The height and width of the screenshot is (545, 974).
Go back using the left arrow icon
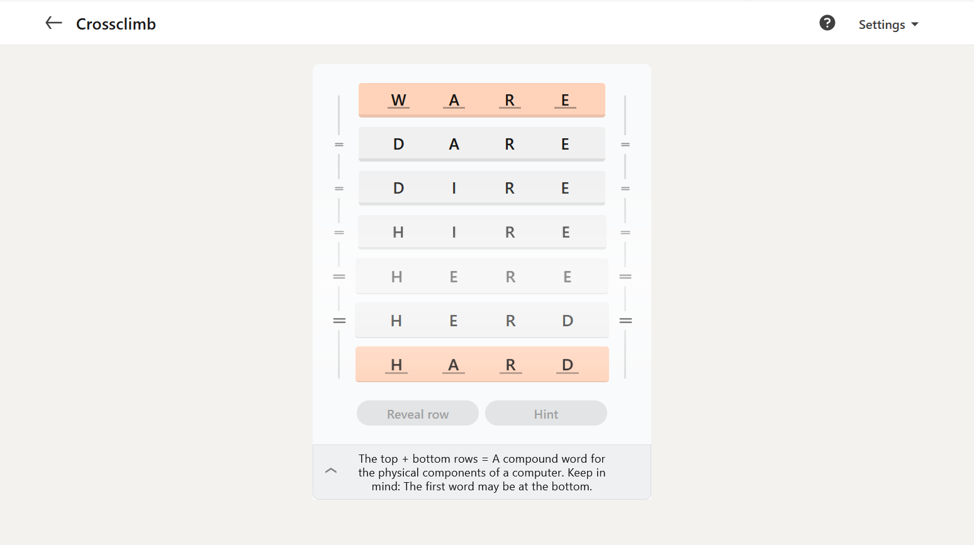(x=54, y=23)
